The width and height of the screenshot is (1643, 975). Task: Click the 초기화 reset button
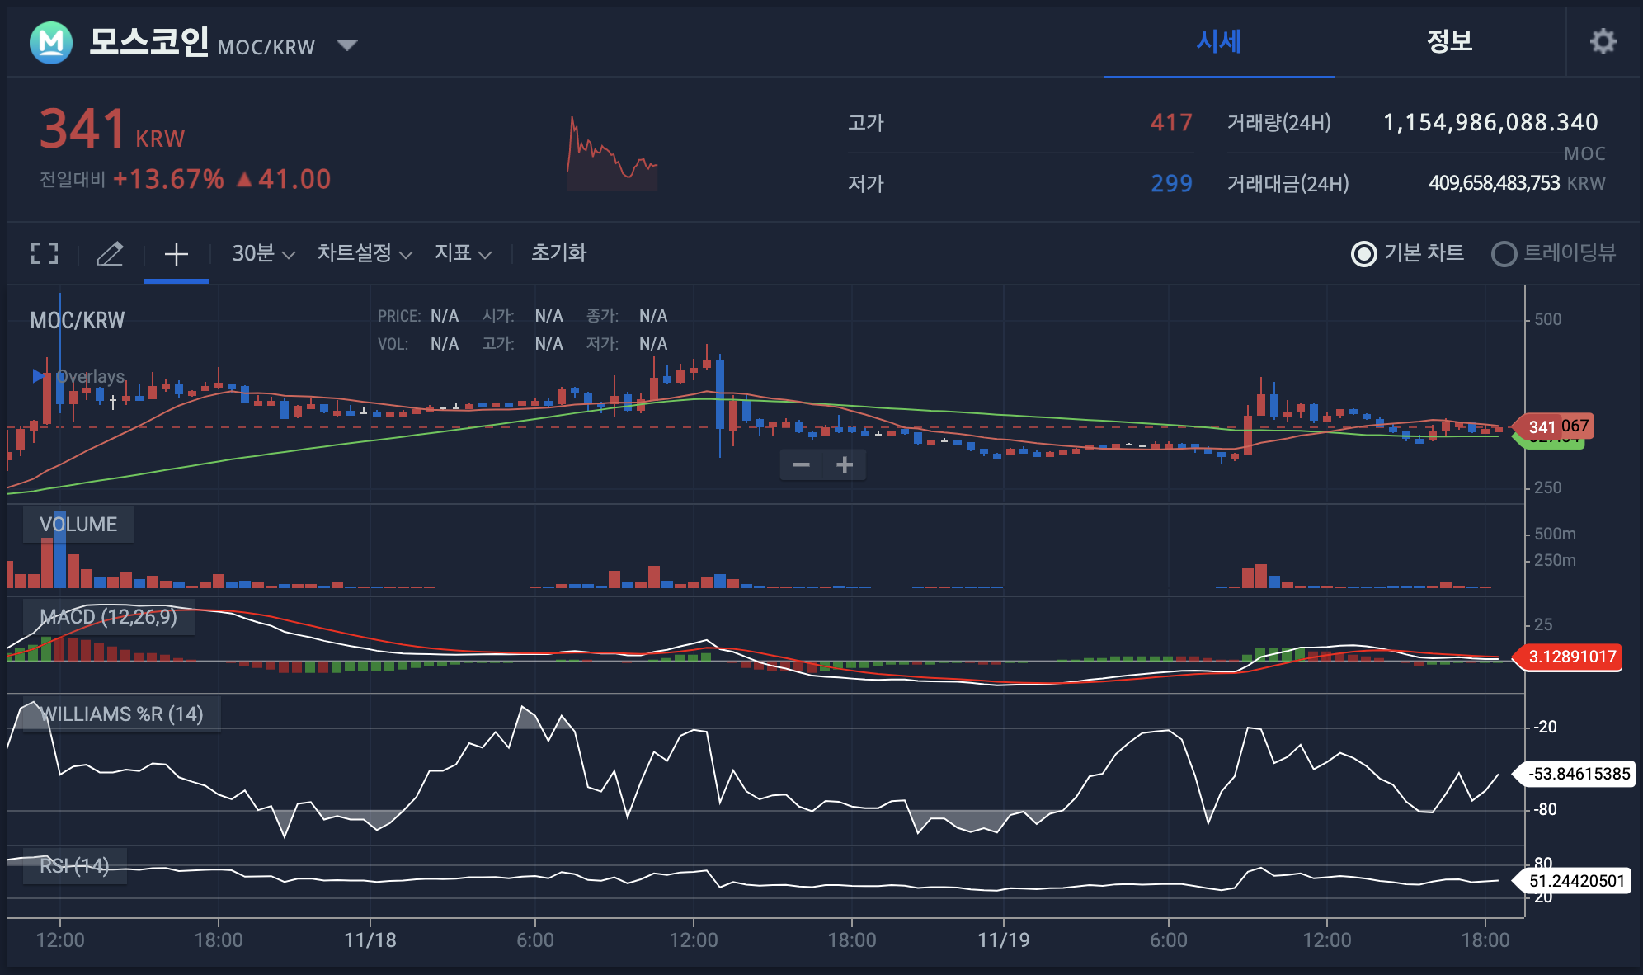point(558,253)
